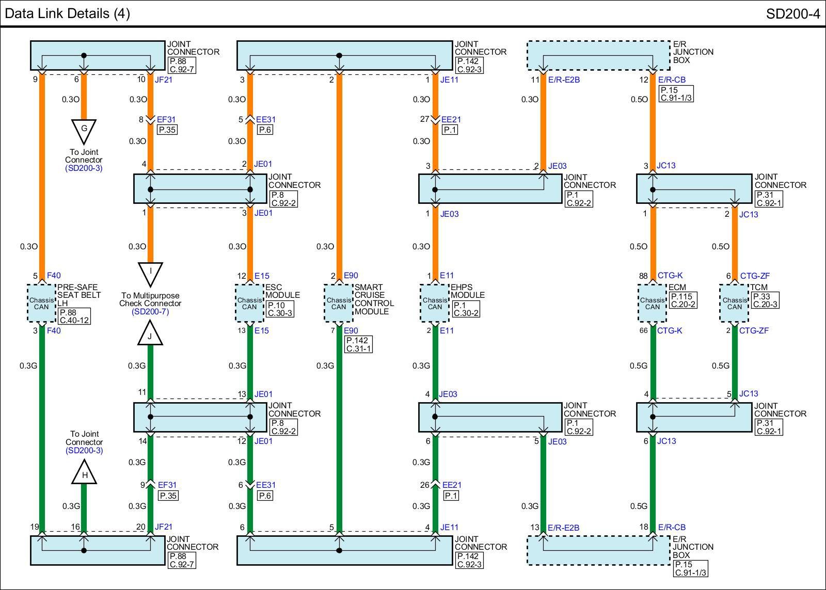This screenshot has width=826, height=590.
Task: Select the Pre-Safe Seat Belt Chassis CAN box
Action: tap(41, 303)
